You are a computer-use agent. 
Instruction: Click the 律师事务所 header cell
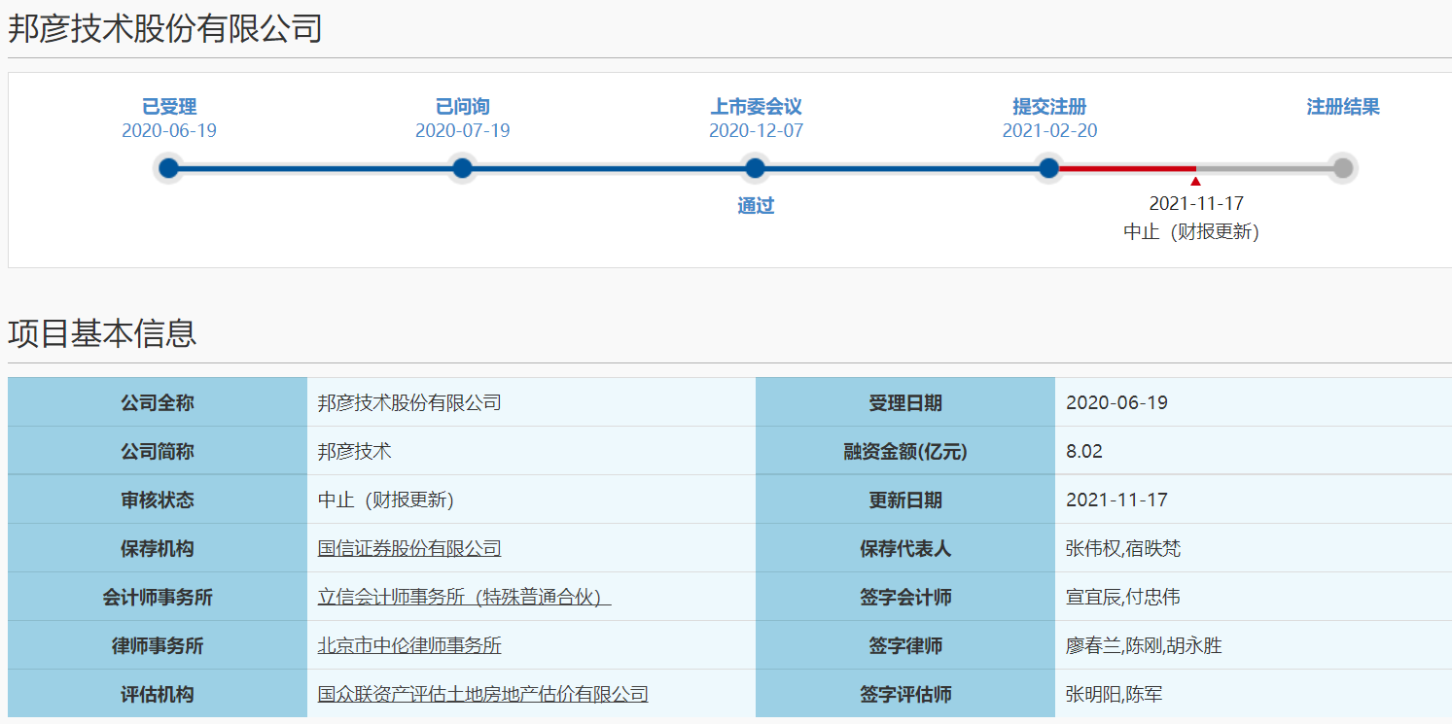click(158, 645)
